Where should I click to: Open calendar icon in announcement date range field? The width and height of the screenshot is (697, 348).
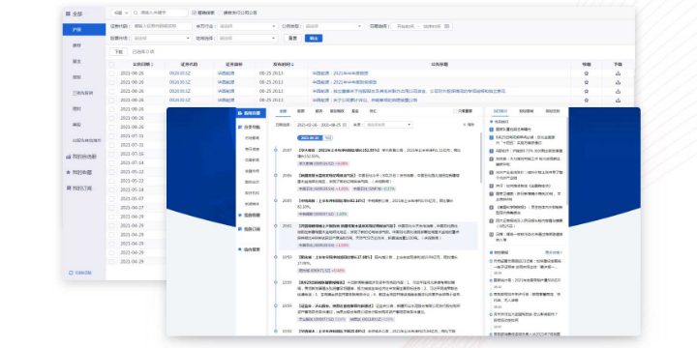(446, 26)
